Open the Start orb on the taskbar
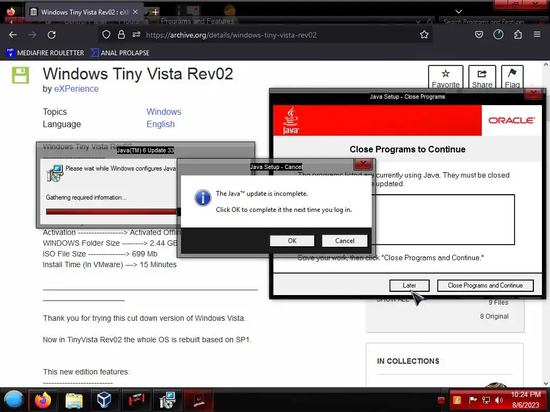 (13, 400)
